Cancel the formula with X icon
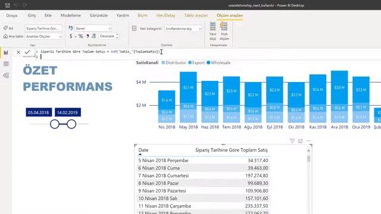The width and height of the screenshot is (381, 214). [18, 52]
